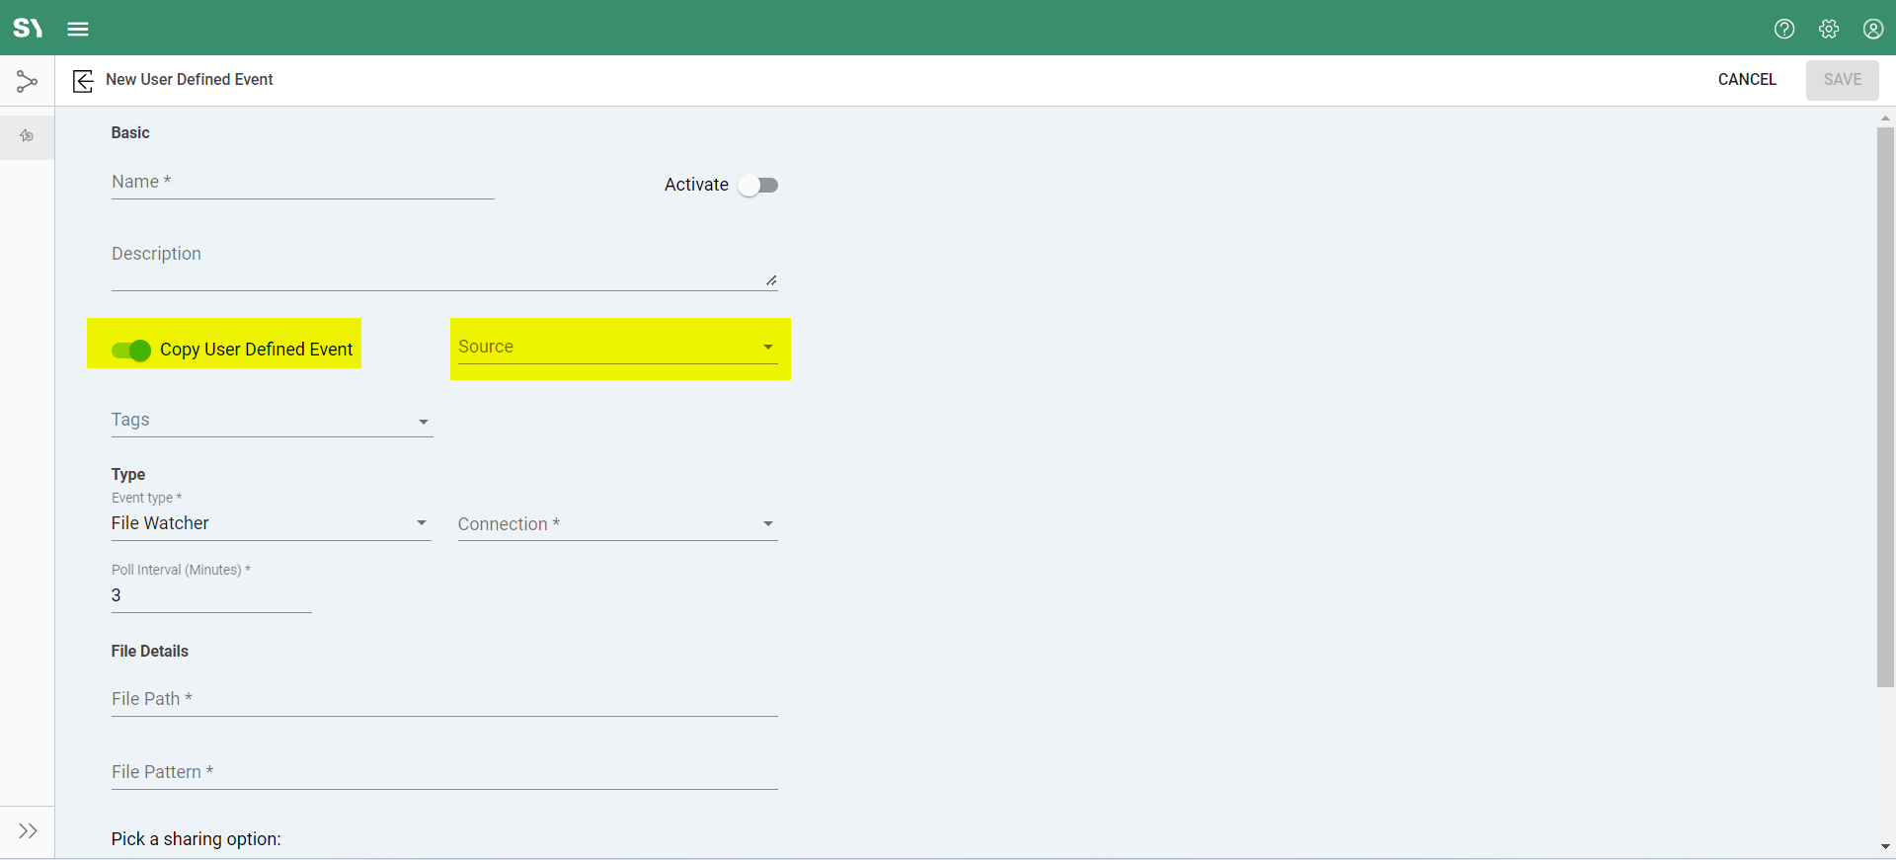Select the highlighted events sidebar icon

pos(27,136)
